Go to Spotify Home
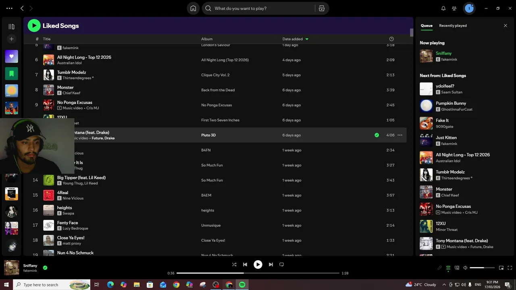The image size is (516, 290). click(193, 8)
